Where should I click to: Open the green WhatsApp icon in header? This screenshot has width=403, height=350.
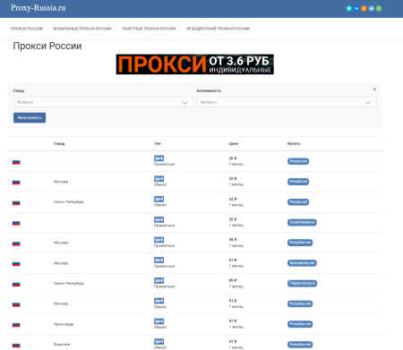pyautogui.click(x=379, y=8)
